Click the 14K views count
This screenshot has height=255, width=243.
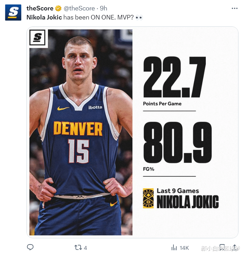click(184, 248)
